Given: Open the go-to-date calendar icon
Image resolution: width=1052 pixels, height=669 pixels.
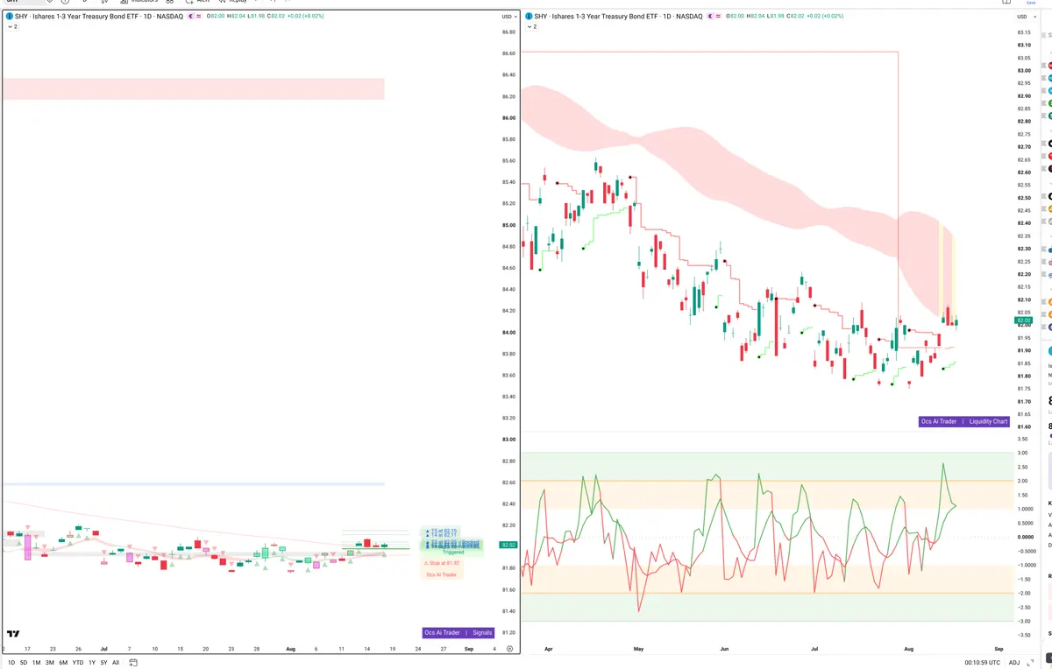Looking at the screenshot, I should [x=132, y=663].
